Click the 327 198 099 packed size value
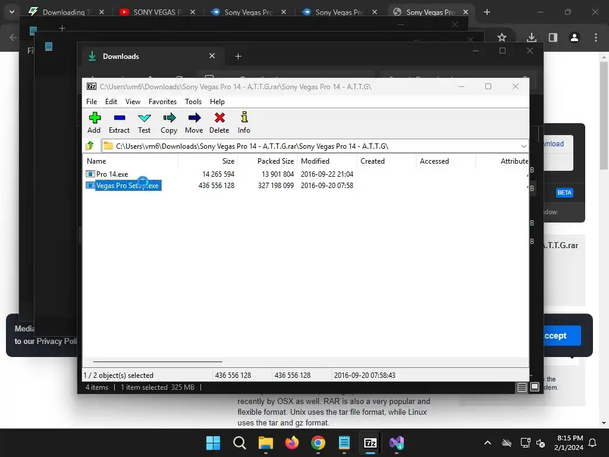This screenshot has height=457, width=609. (x=276, y=186)
